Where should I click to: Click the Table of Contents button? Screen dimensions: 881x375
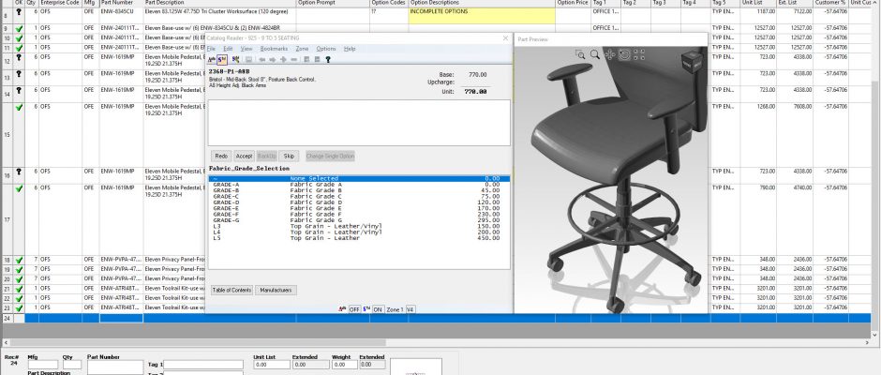coord(231,291)
